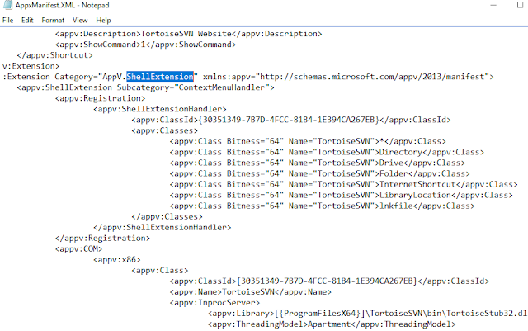Screen dimensions: 528x331
Task: Click the Class line containing LibraryLocation
Action: [342, 196]
